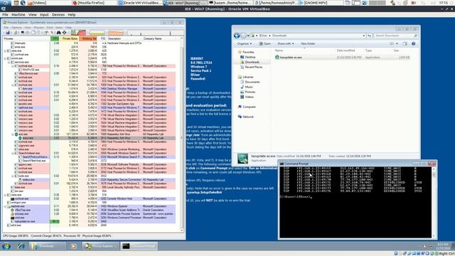The width and height of the screenshot is (455, 256).
Task: Sort by Private Bytes column header
Action: click(x=69, y=38)
